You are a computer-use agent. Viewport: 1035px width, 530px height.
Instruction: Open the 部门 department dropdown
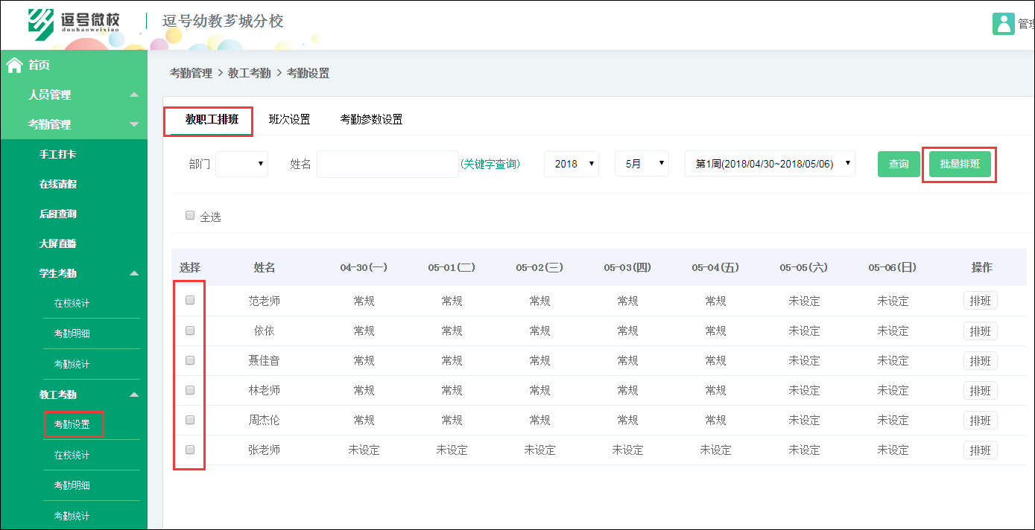[x=241, y=164]
